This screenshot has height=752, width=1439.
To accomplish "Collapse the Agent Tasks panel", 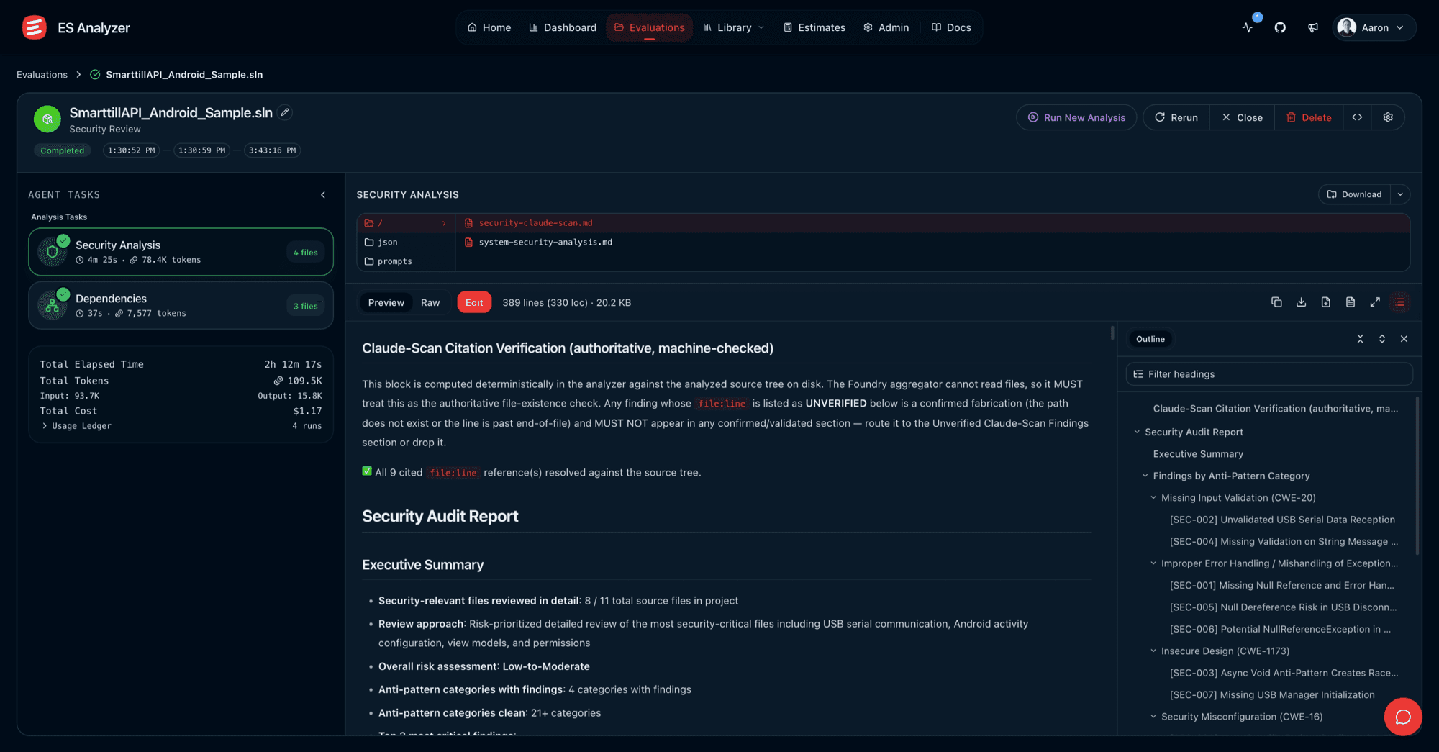I will tap(323, 195).
